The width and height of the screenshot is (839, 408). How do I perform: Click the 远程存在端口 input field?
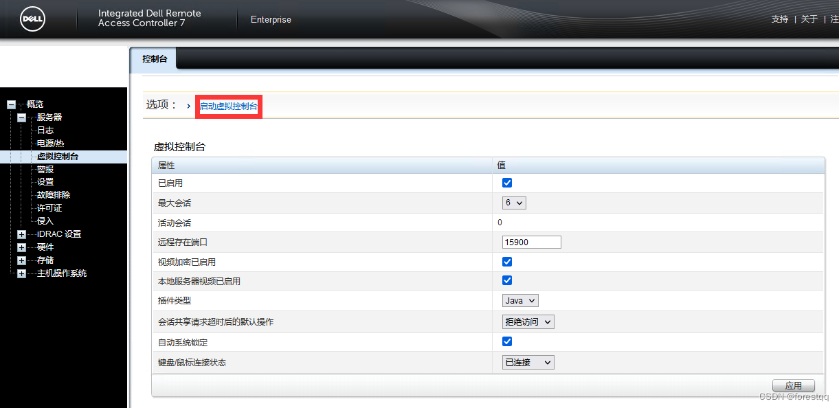point(532,242)
